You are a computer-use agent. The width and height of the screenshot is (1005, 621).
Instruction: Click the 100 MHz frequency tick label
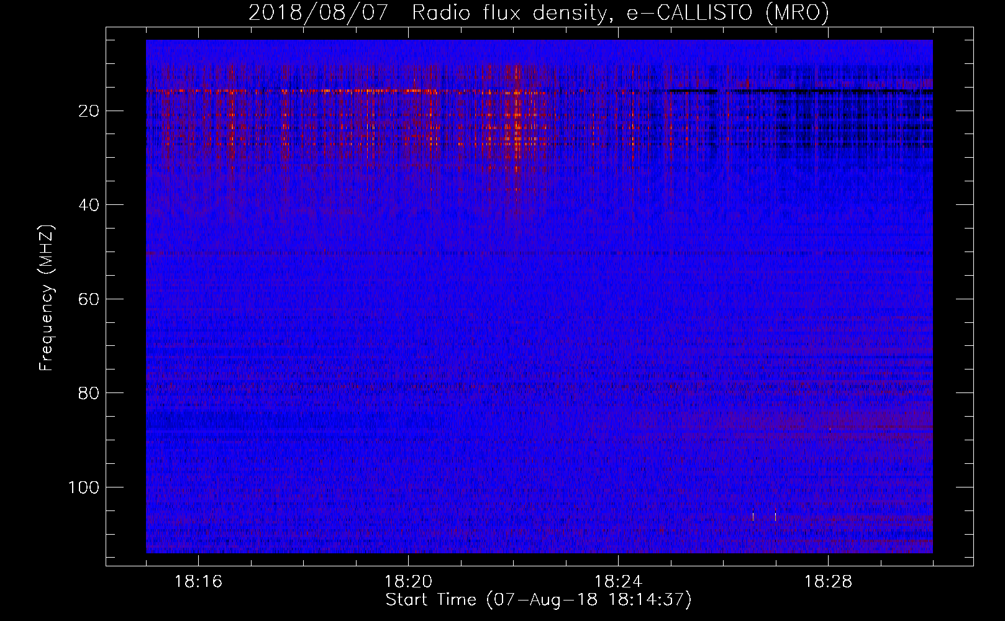coord(84,487)
